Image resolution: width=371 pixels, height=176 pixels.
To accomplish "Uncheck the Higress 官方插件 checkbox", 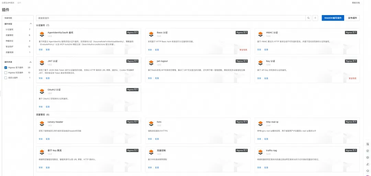I will [x=6, y=68].
